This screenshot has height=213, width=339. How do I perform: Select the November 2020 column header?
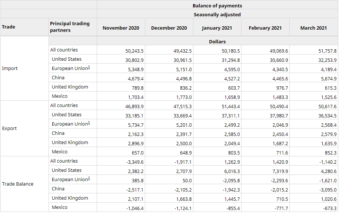click(121, 28)
